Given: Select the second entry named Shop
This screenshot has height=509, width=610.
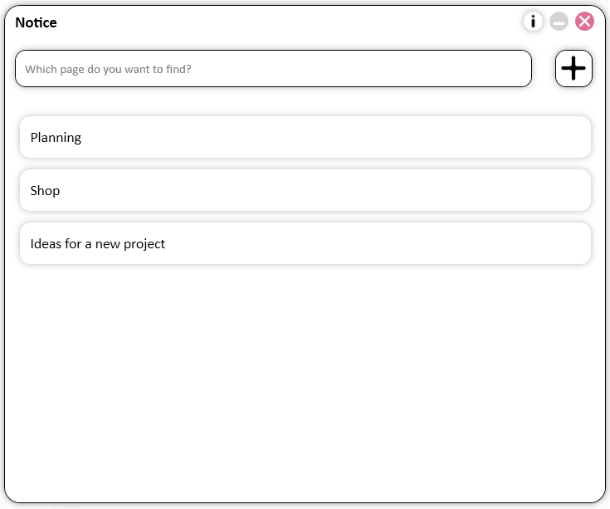Looking at the screenshot, I should coord(305,190).
